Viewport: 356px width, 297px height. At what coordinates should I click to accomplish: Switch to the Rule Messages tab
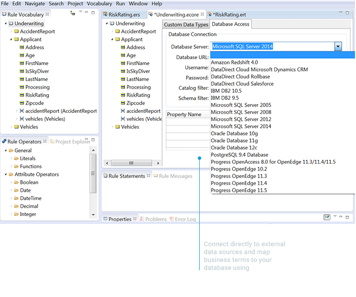point(173,176)
